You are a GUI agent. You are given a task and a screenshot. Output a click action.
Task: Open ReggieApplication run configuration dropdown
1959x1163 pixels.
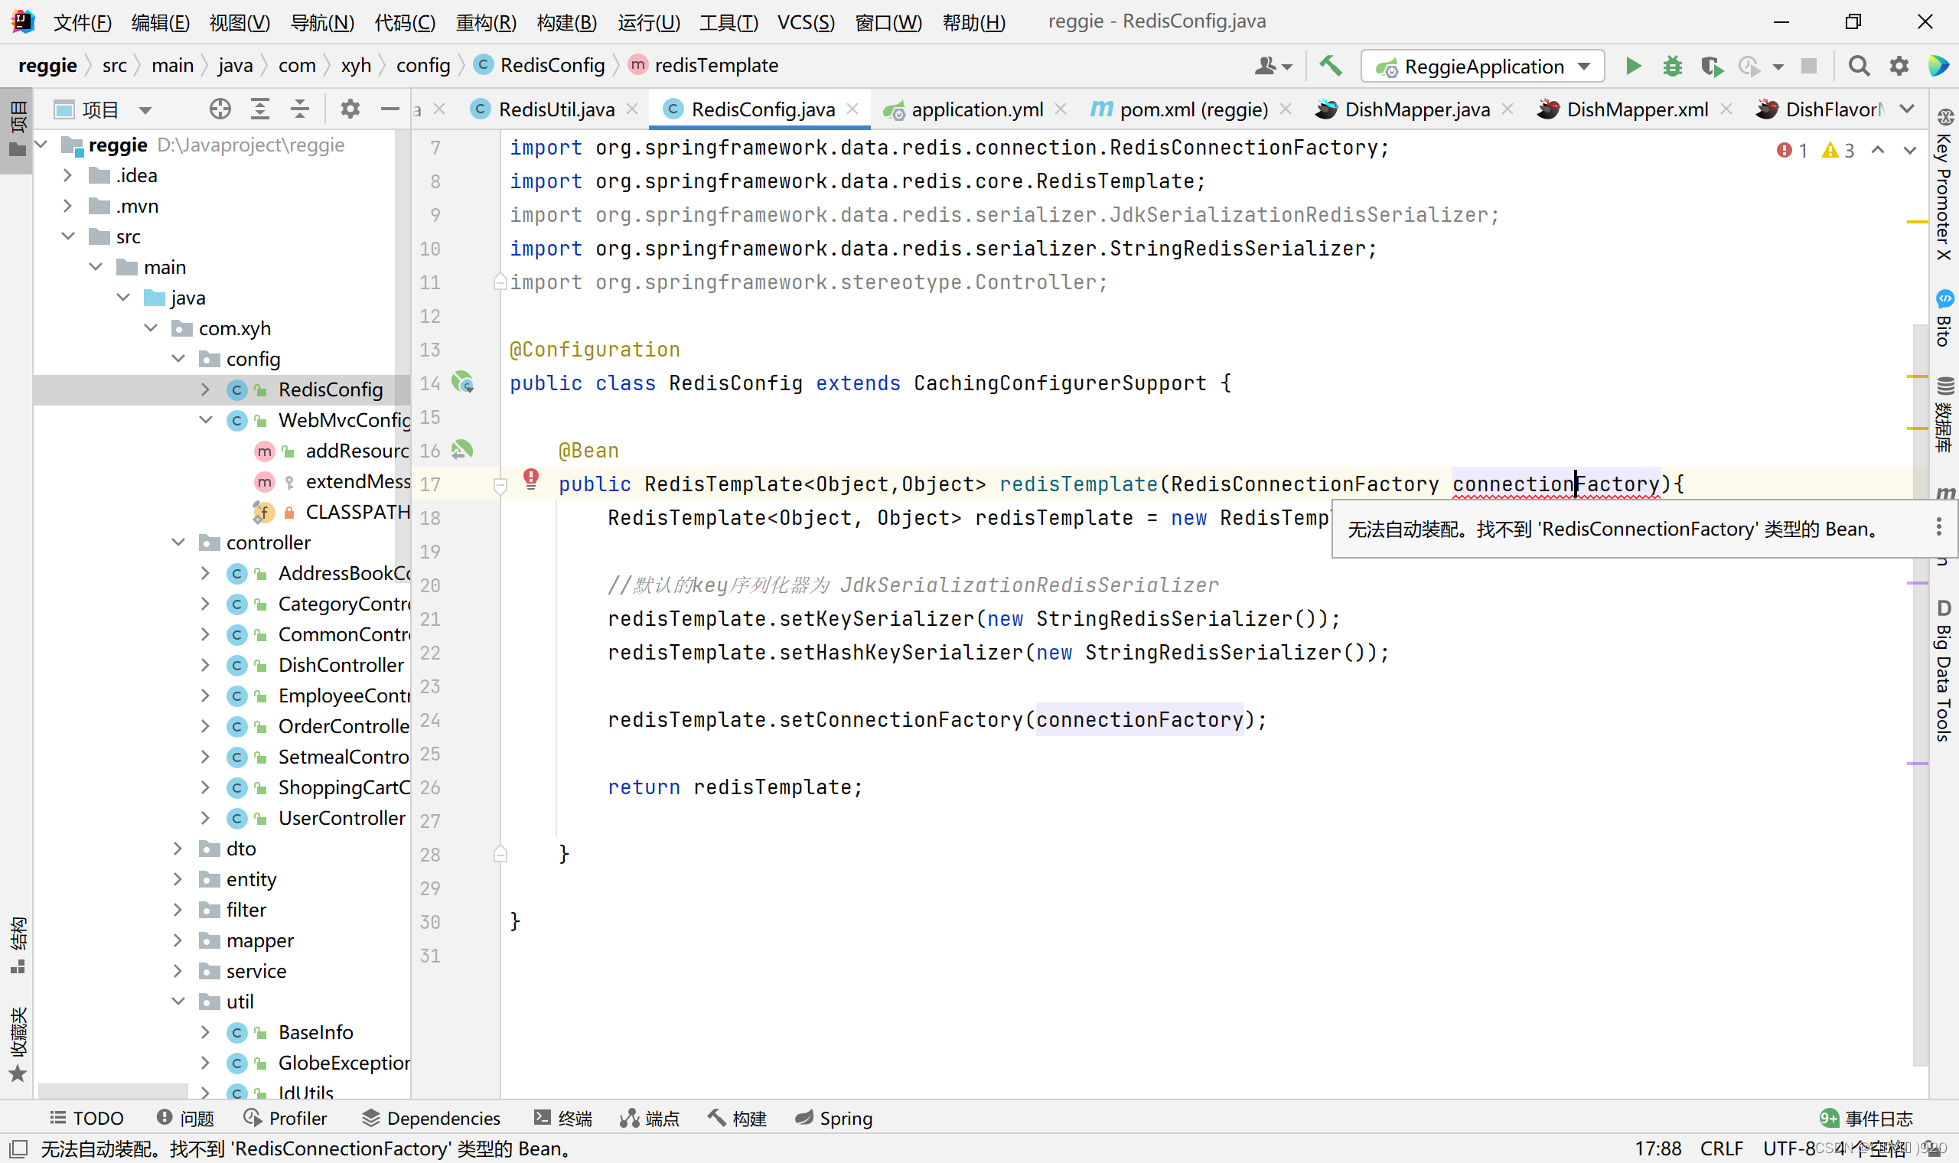pyautogui.click(x=1482, y=66)
